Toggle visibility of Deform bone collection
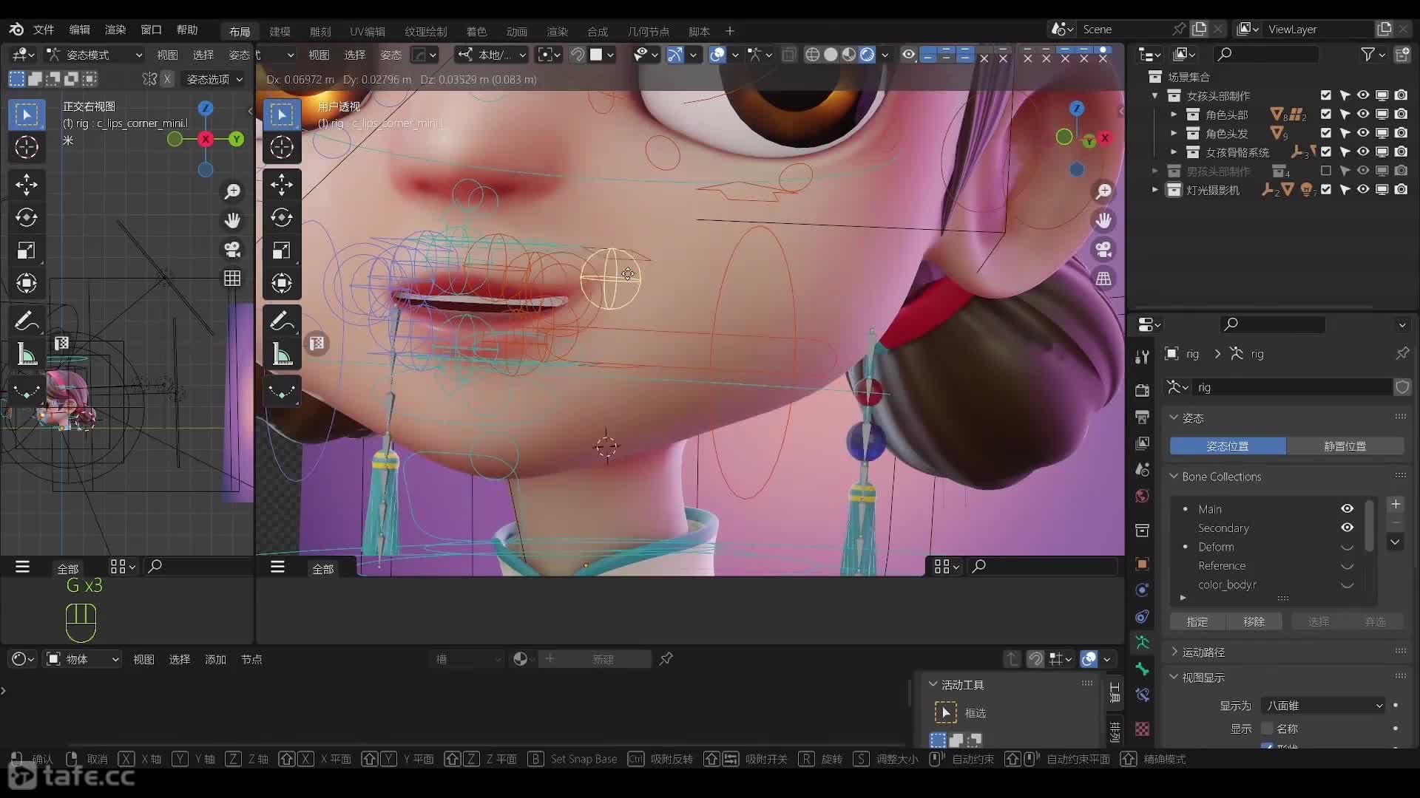1420x798 pixels. [1348, 547]
